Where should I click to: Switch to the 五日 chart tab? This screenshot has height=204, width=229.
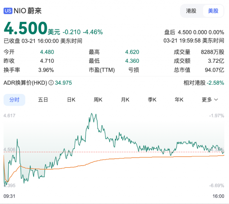[43, 100]
